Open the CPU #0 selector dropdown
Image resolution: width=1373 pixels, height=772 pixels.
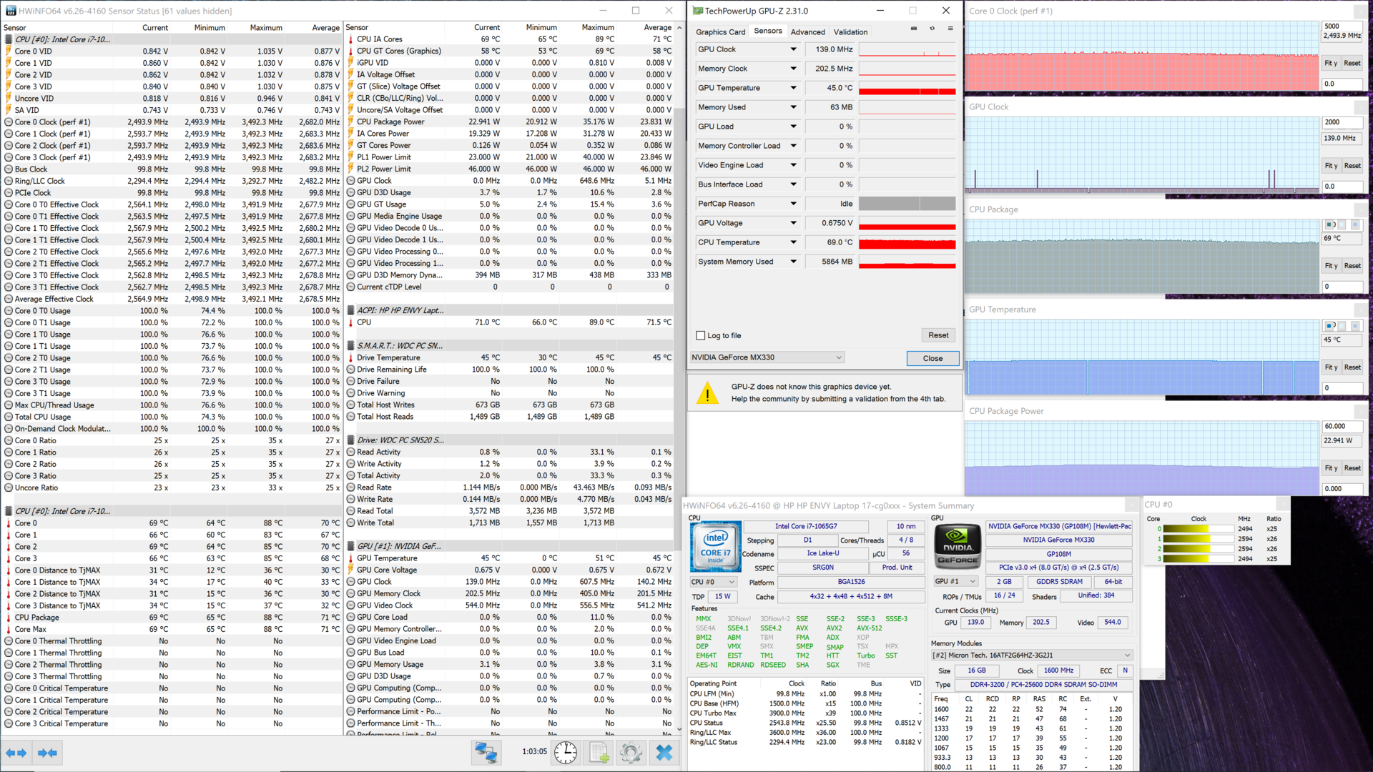713,582
